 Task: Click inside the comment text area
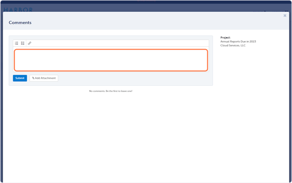pyautogui.click(x=111, y=60)
